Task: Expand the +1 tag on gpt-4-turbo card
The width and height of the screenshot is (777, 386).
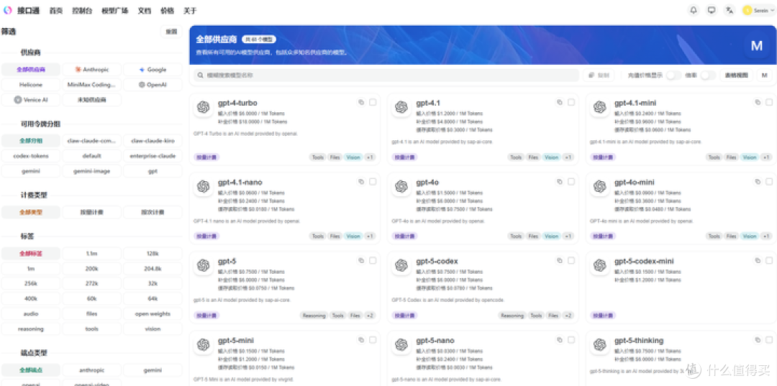Action: click(370, 157)
